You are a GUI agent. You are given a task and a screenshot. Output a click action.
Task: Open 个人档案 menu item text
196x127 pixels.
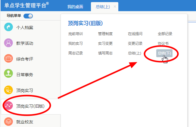pyautogui.click(x=25, y=28)
